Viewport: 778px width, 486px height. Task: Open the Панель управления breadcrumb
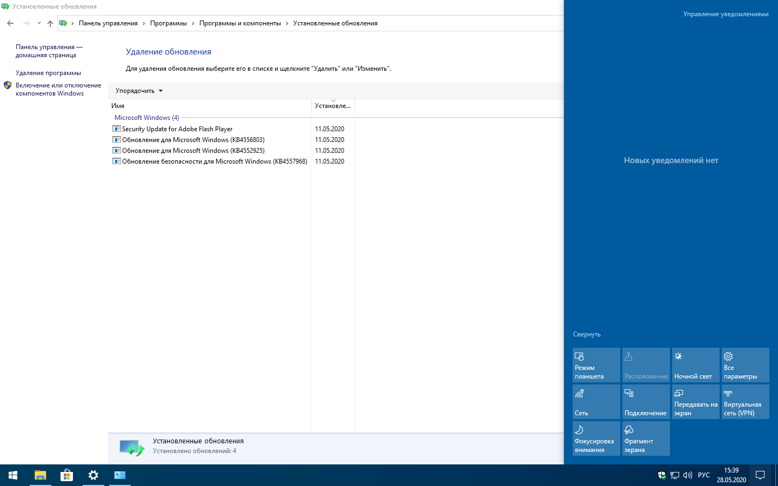click(x=108, y=23)
